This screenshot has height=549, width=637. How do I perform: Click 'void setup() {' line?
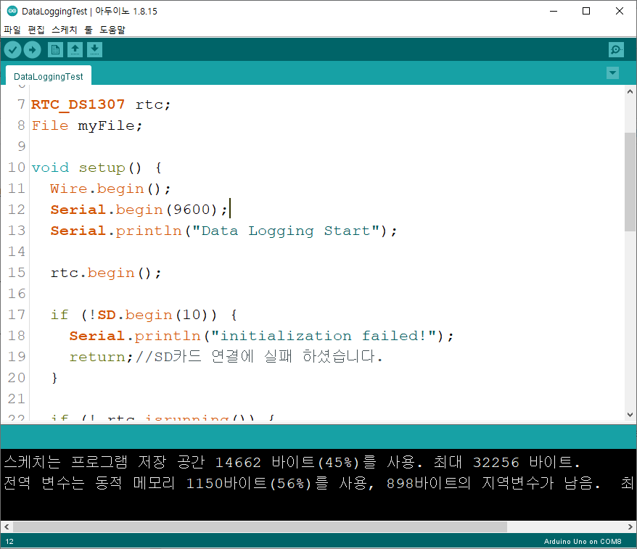tap(96, 168)
